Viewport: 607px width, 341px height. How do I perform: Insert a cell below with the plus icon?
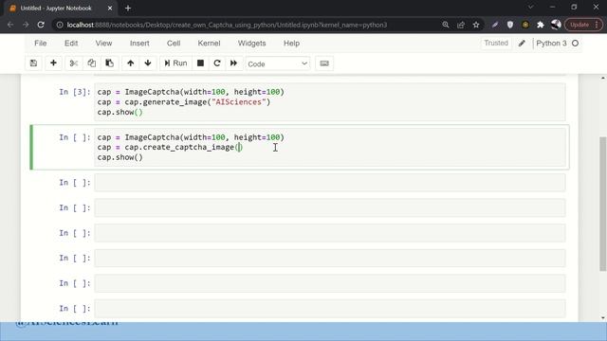click(x=53, y=63)
